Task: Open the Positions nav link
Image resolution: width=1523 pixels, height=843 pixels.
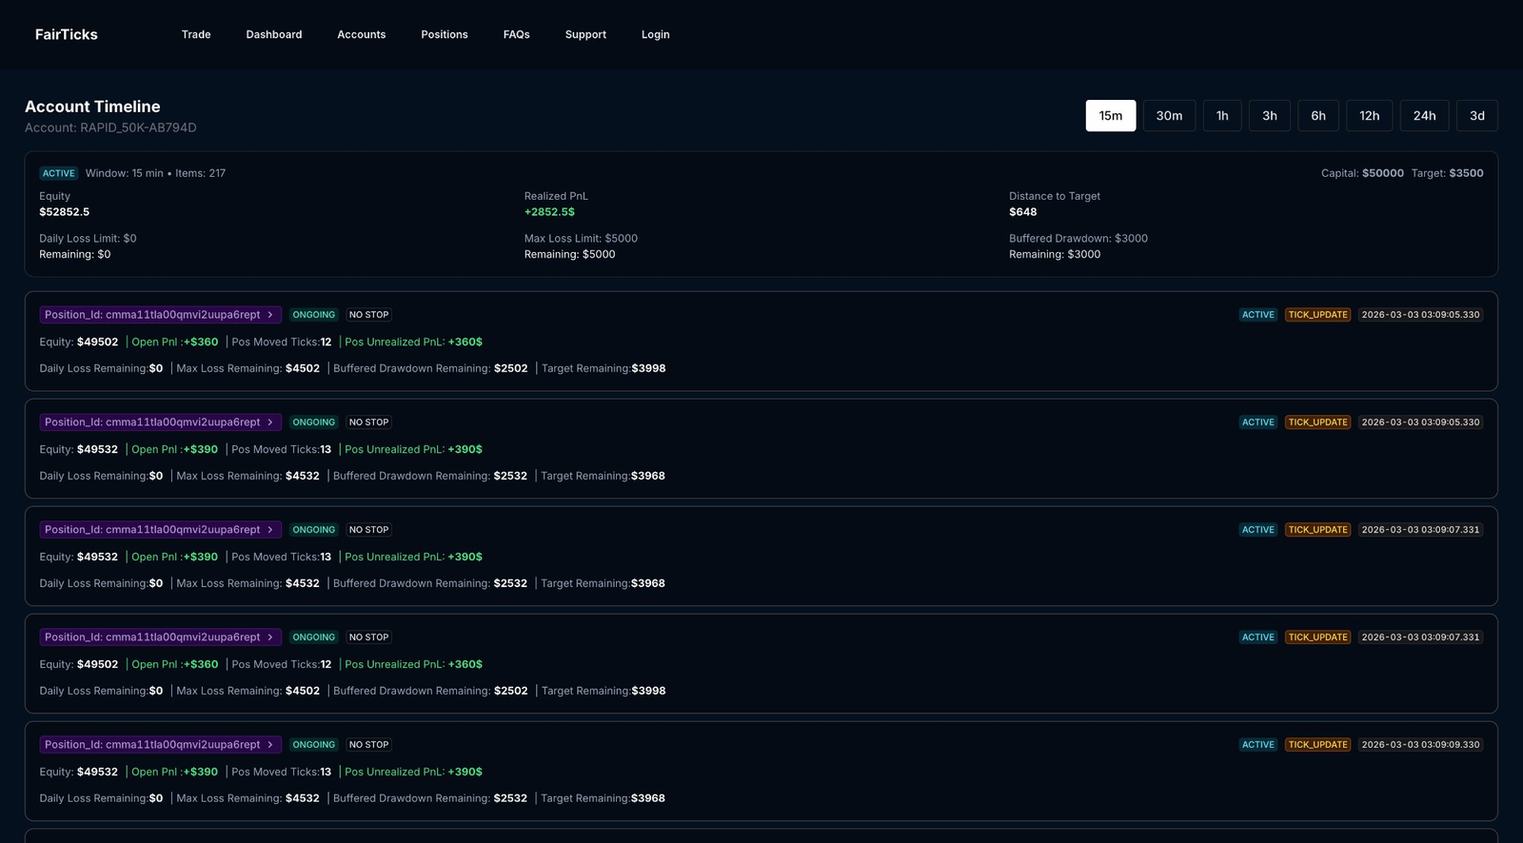Action: coord(445,34)
